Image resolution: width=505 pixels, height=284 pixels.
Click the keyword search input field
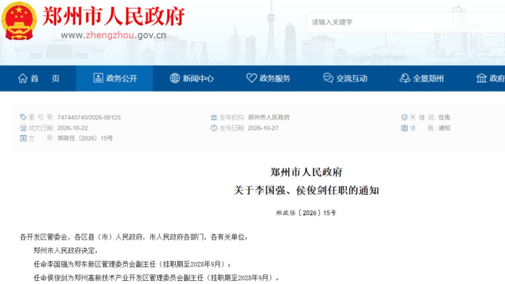[405, 22]
